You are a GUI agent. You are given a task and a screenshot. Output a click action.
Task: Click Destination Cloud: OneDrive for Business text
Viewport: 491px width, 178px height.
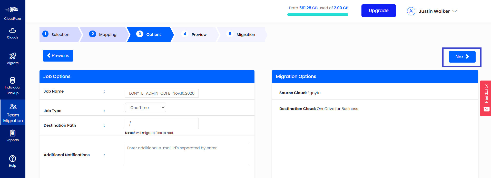tap(319, 109)
